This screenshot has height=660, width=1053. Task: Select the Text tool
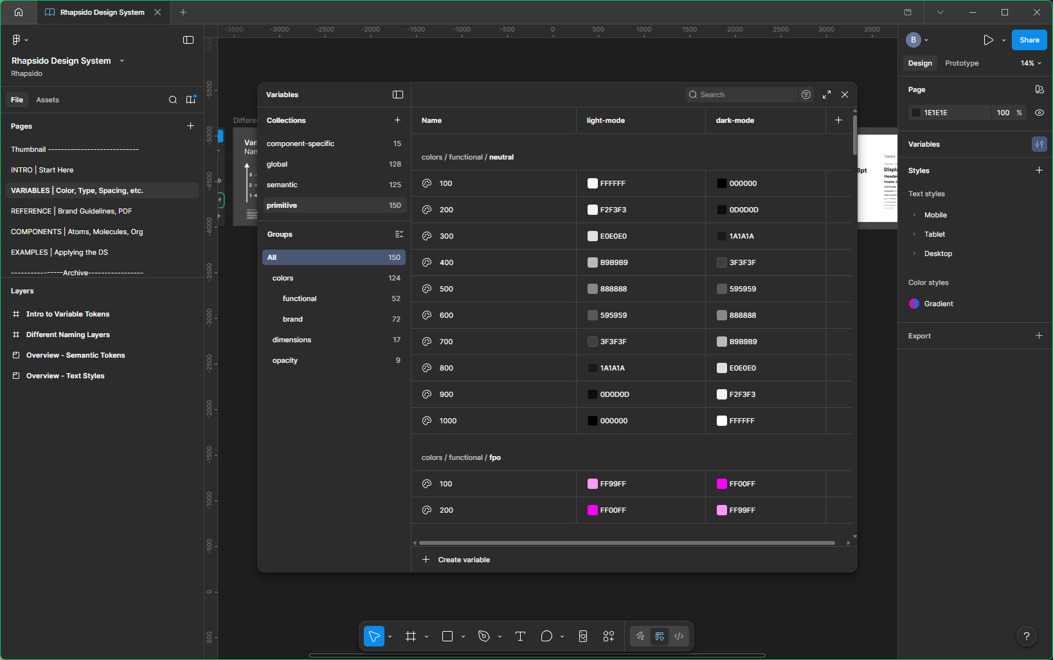click(x=520, y=636)
